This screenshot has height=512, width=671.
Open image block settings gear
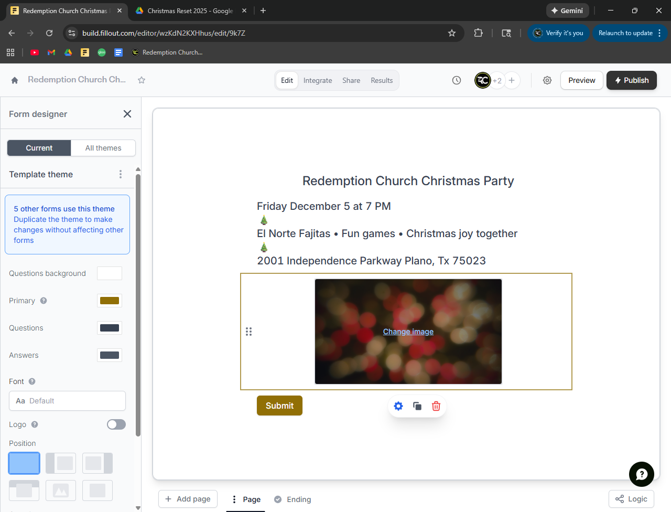tap(398, 406)
